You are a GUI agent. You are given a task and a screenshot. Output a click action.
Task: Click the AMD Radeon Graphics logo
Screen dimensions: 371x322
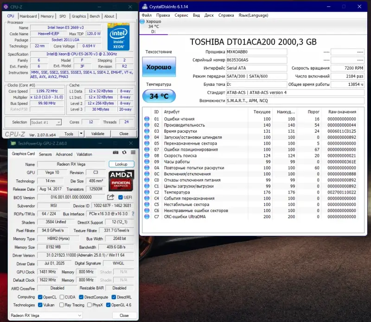pos(121,181)
